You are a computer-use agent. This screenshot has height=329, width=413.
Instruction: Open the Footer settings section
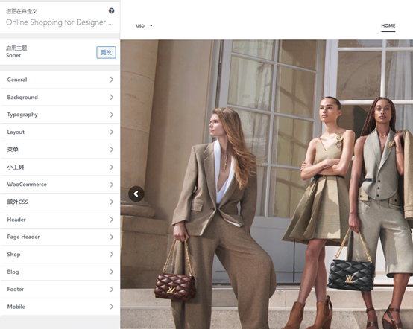point(60,290)
